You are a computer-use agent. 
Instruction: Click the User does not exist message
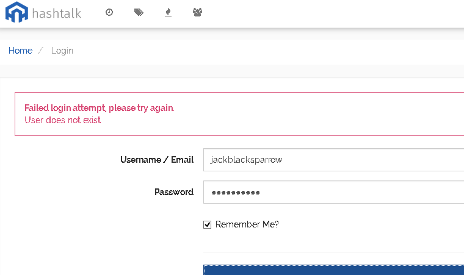tap(62, 120)
